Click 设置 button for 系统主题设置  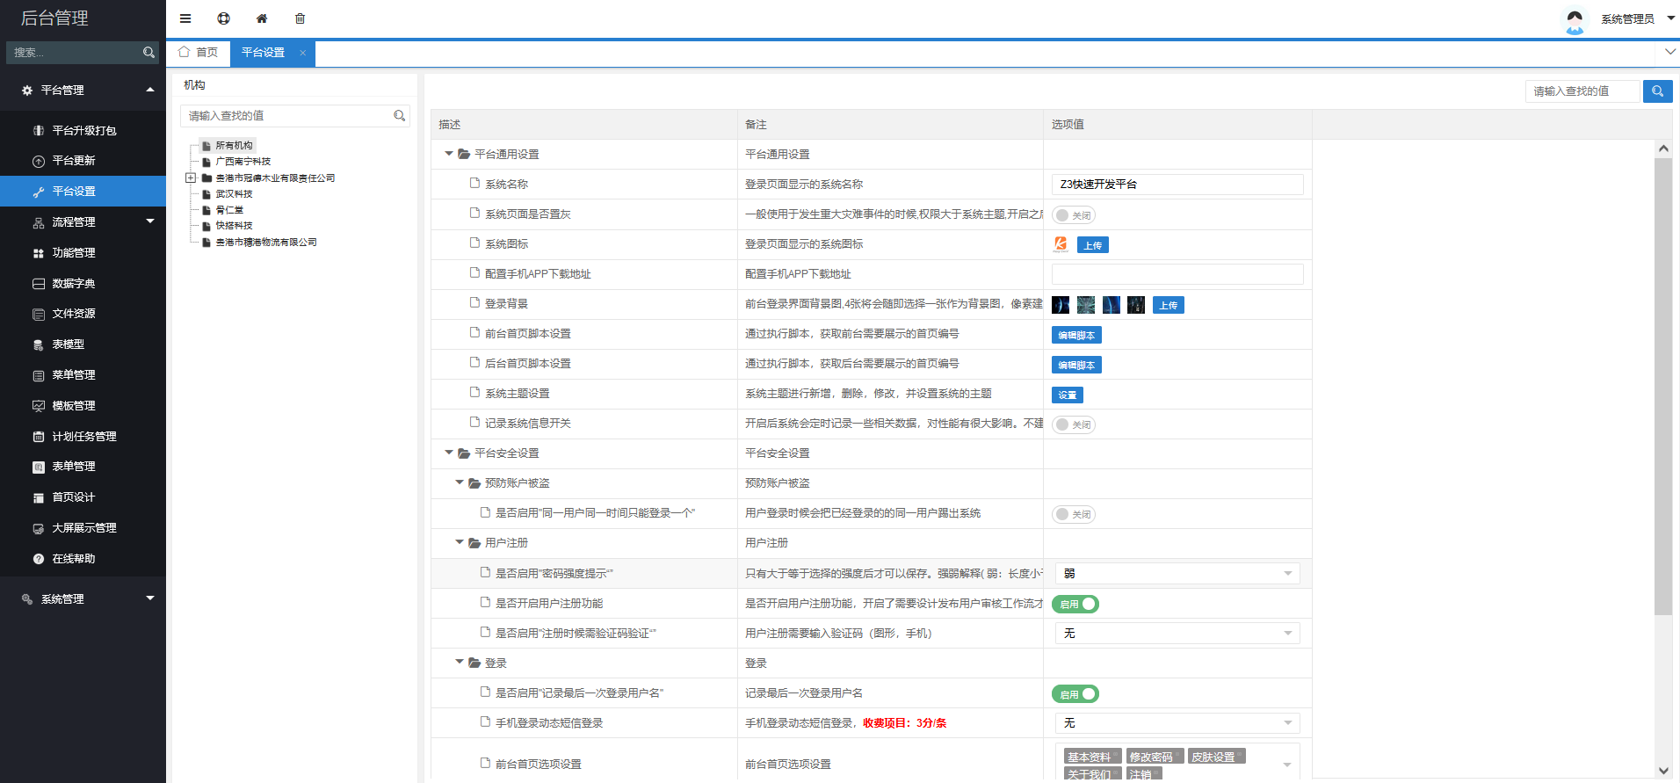[x=1067, y=395]
